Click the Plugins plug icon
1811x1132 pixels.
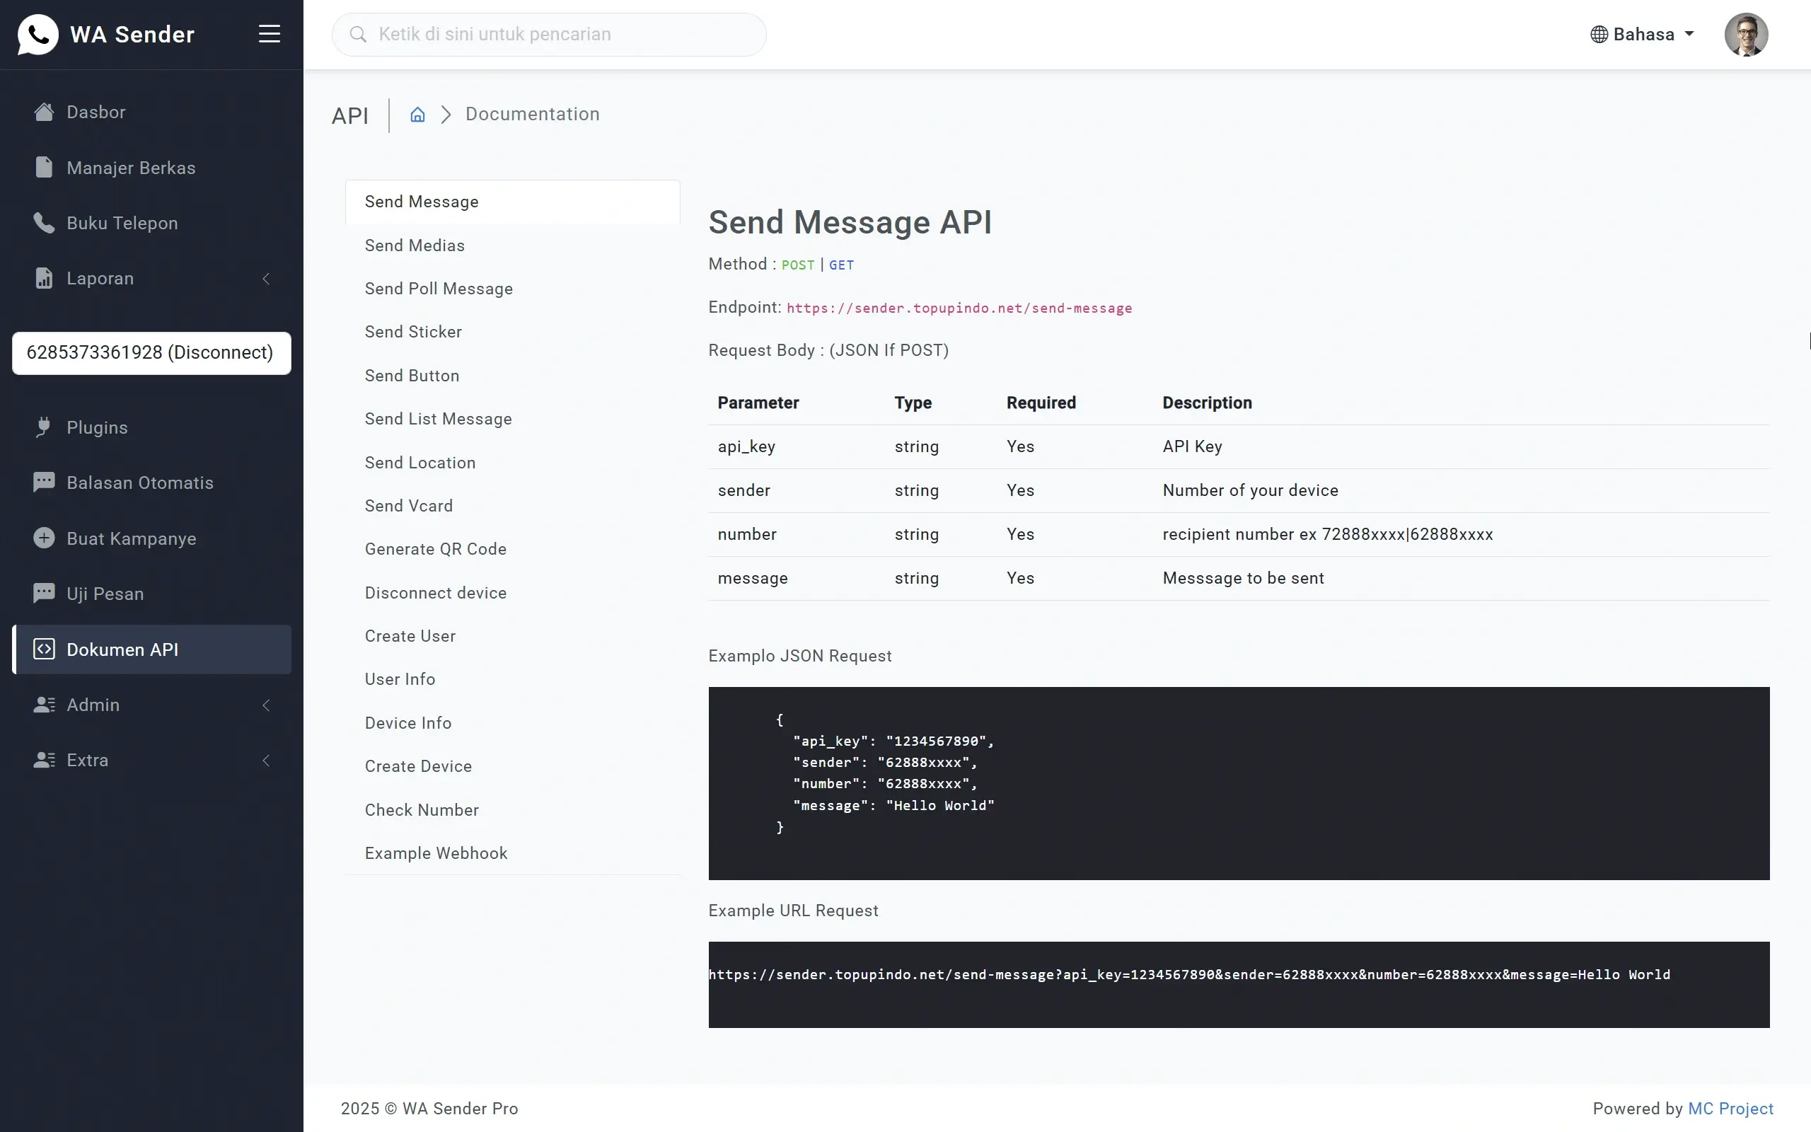coord(42,427)
